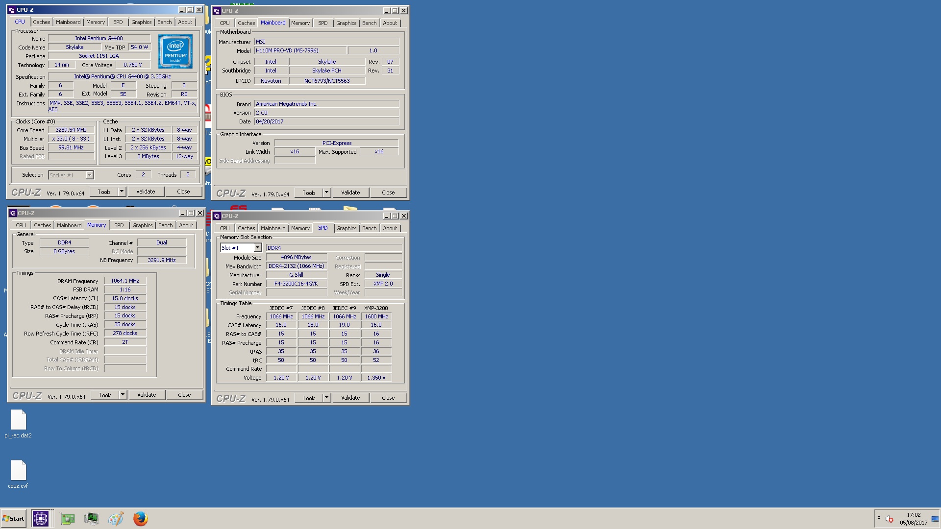Click CPU-Z title icon in Mainboard window
The height and width of the screenshot is (529, 941).
point(217,11)
